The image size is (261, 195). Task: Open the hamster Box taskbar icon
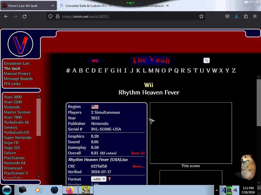86,190
